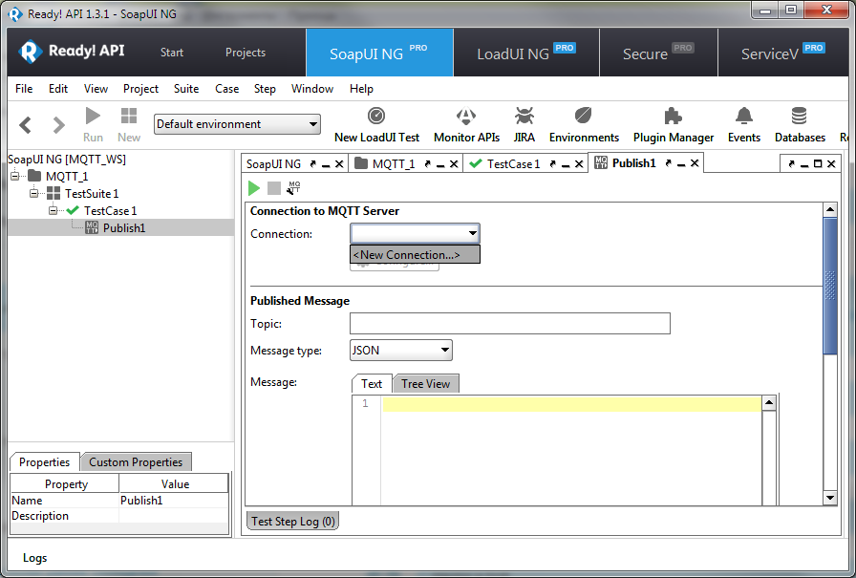This screenshot has height=578, width=856.
Task: Click the Description property value cell
Action: (x=173, y=516)
